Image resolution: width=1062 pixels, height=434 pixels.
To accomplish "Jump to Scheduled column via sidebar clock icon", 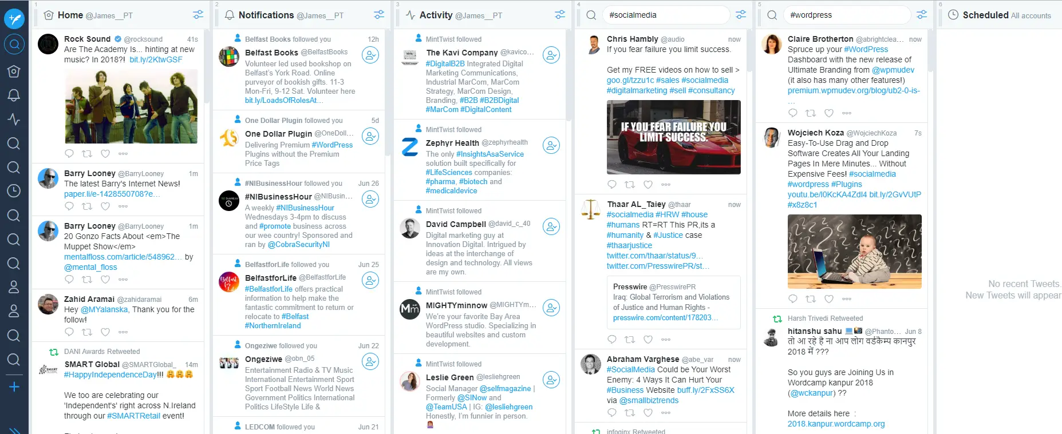I will click(14, 191).
